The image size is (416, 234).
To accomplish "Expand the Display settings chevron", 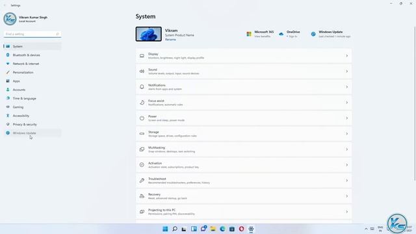I will [x=346, y=56].
